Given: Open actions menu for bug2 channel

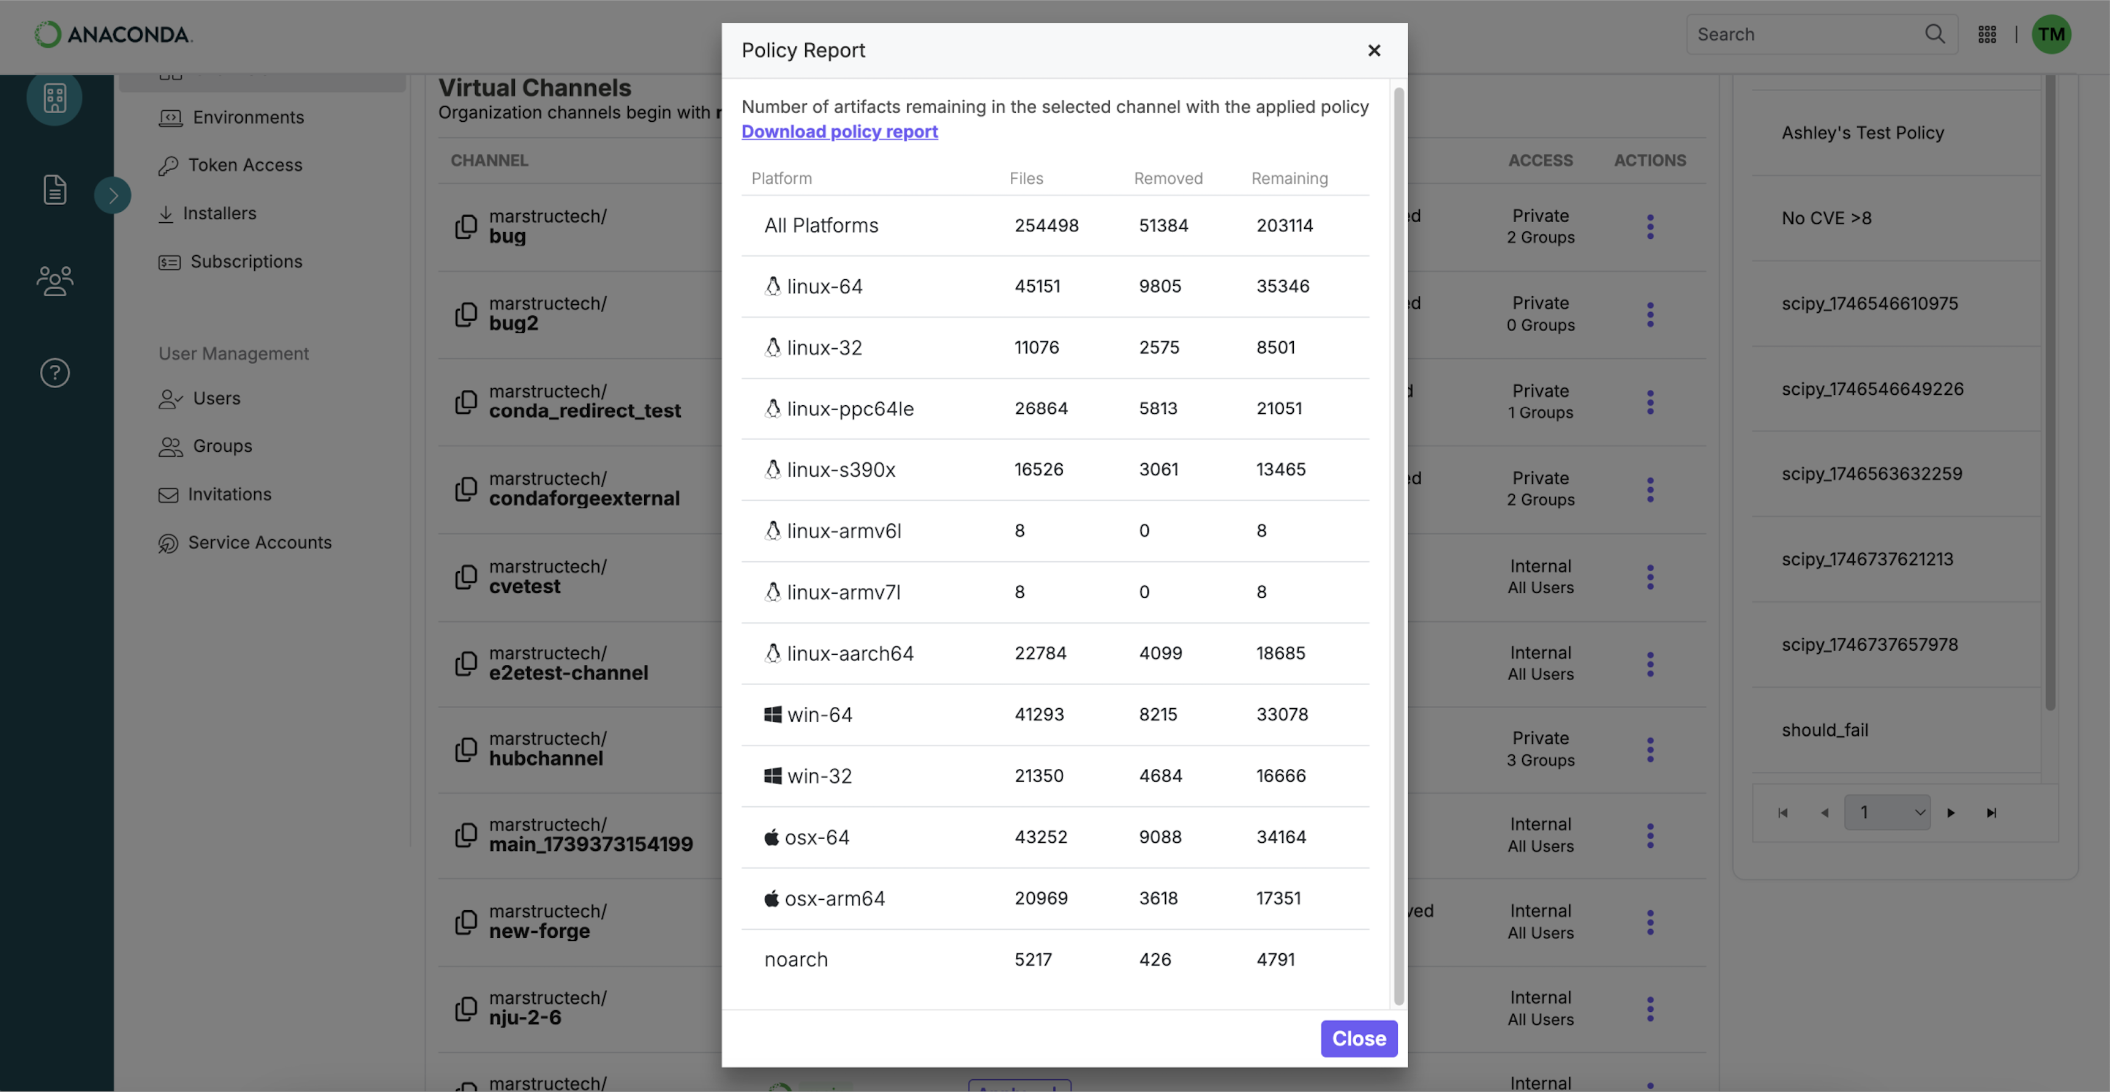Looking at the screenshot, I should (1650, 315).
